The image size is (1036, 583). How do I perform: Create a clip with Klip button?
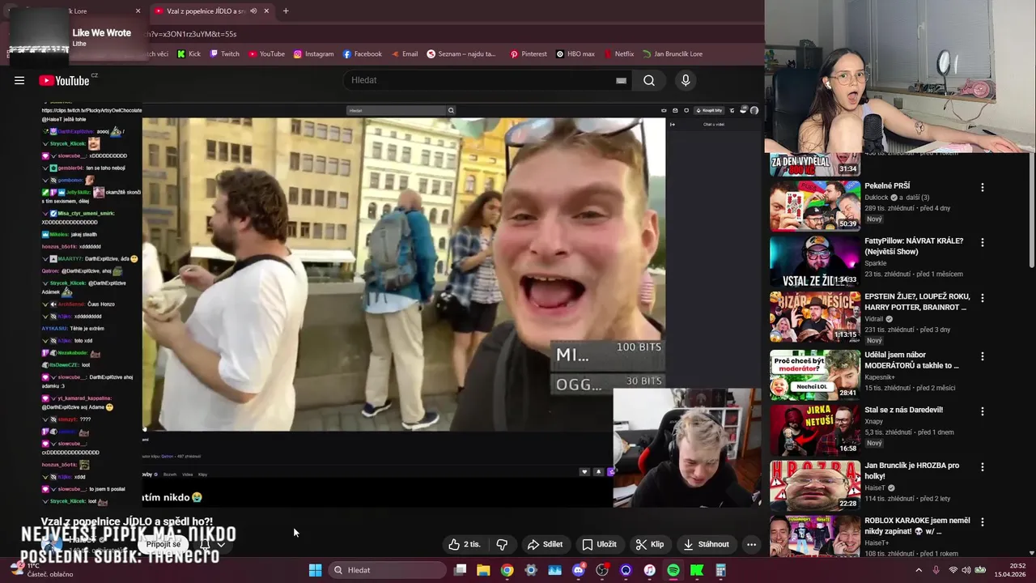pos(650,544)
